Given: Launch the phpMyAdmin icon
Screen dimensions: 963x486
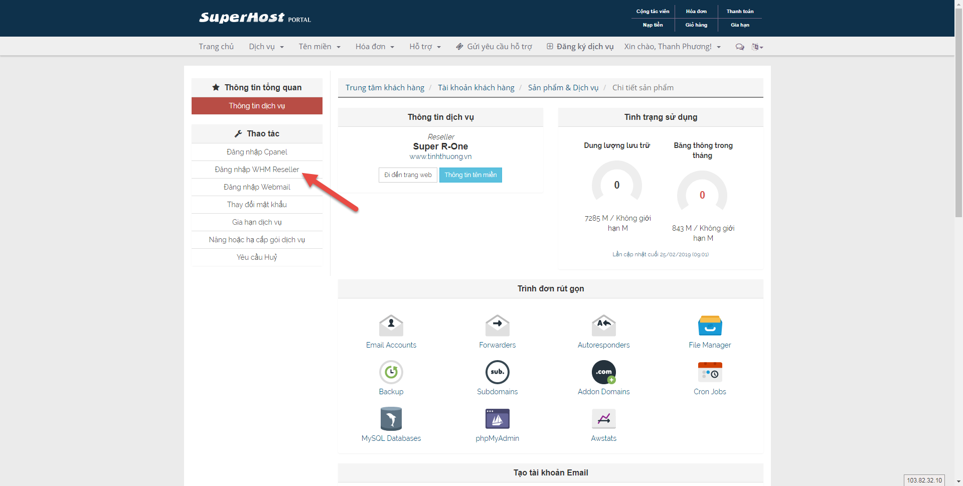Looking at the screenshot, I should [497, 419].
